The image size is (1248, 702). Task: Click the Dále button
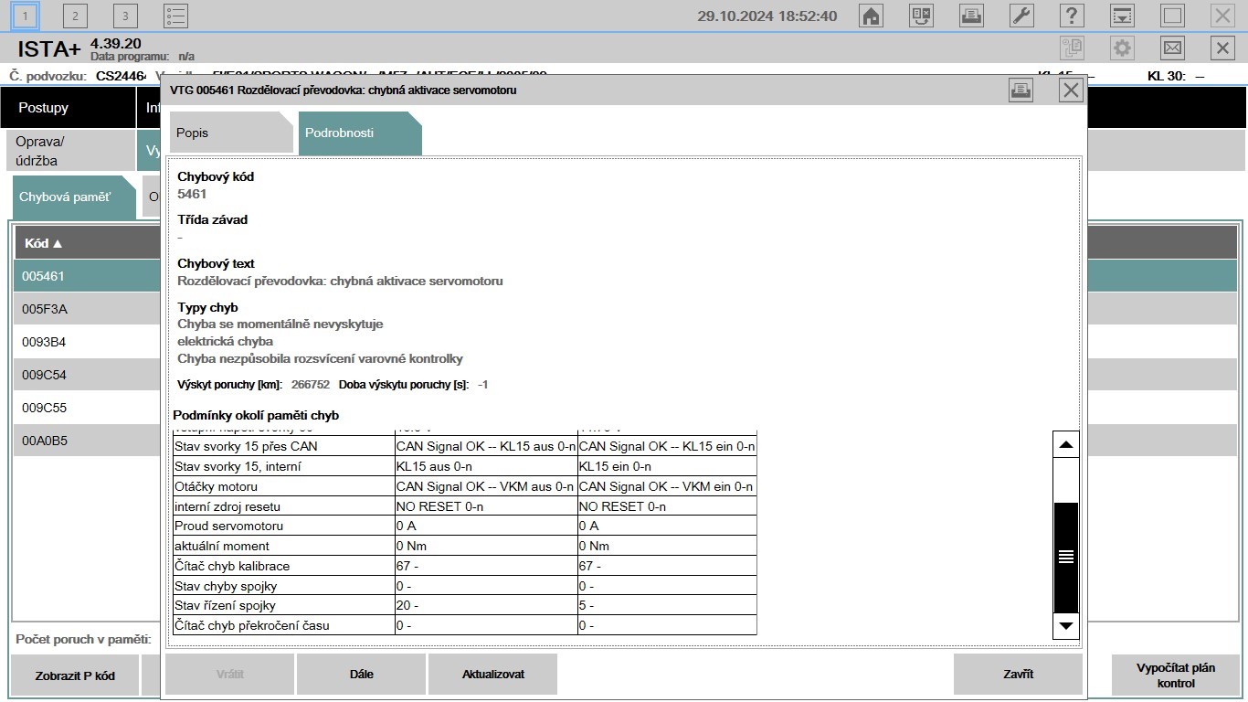pyautogui.click(x=361, y=675)
